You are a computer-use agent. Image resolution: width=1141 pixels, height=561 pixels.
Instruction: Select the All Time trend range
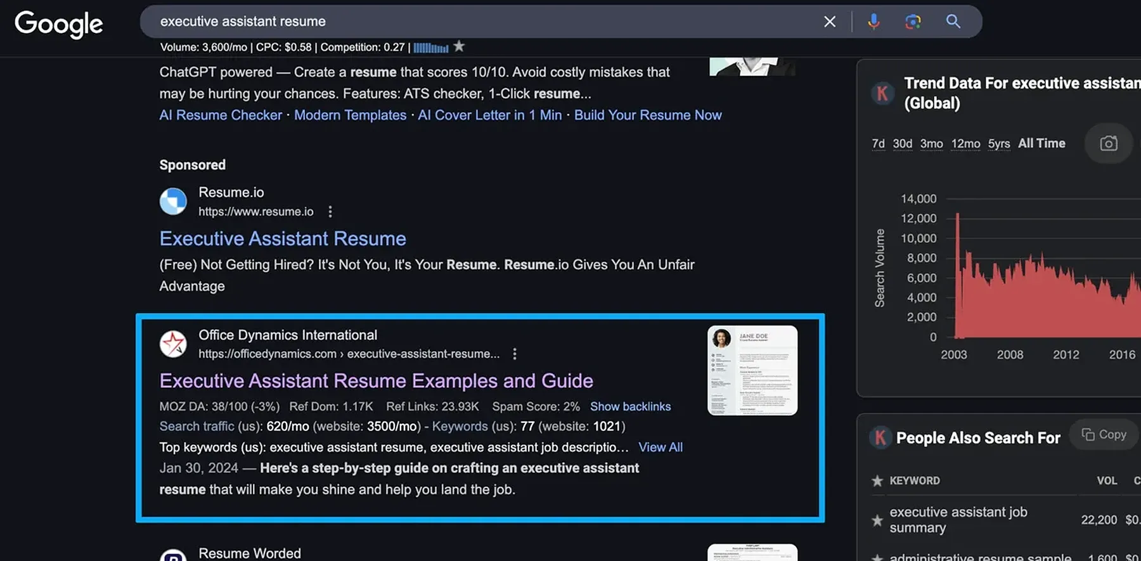tap(1041, 144)
